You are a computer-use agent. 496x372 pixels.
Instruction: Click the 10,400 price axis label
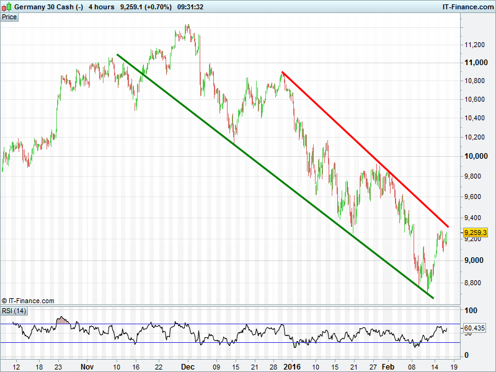coord(474,118)
